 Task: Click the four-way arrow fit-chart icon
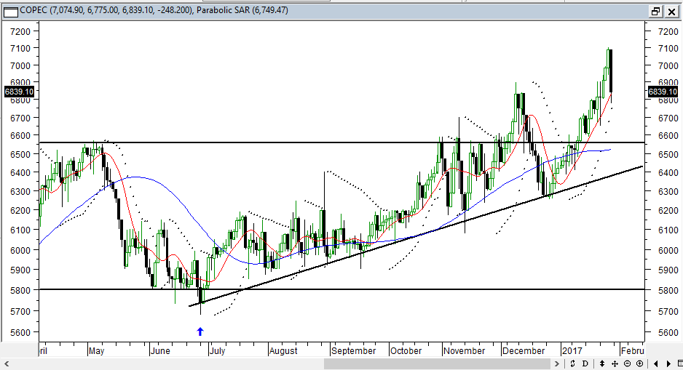coord(615,363)
